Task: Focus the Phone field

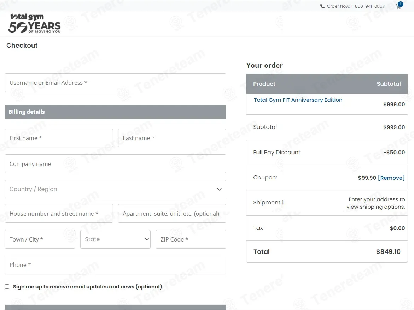Action: [x=115, y=265]
